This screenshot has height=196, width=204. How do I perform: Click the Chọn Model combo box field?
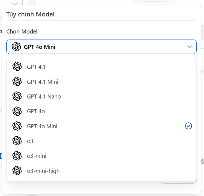[x=100, y=47]
